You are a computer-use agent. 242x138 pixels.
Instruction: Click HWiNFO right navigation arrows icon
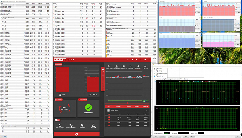click(x=5, y=136)
